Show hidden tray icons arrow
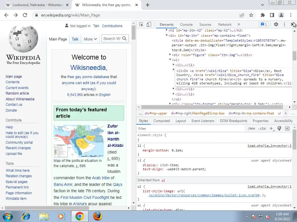Viewport: 297px width, 222px height. click(x=247, y=217)
